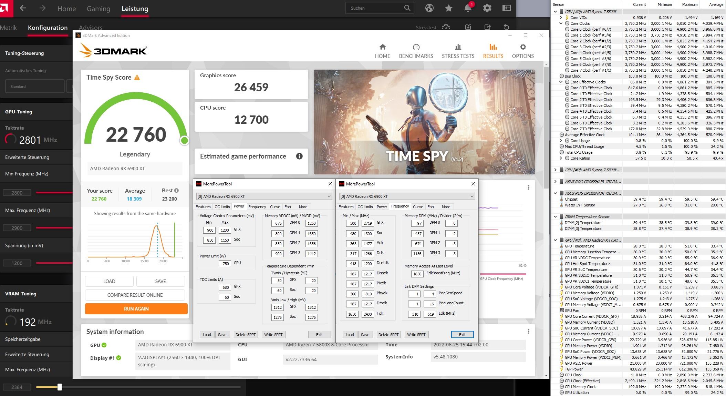This screenshot has height=396, width=726.
Task: Click the TDC Limits GFX field showing 680
Action: coord(225,287)
